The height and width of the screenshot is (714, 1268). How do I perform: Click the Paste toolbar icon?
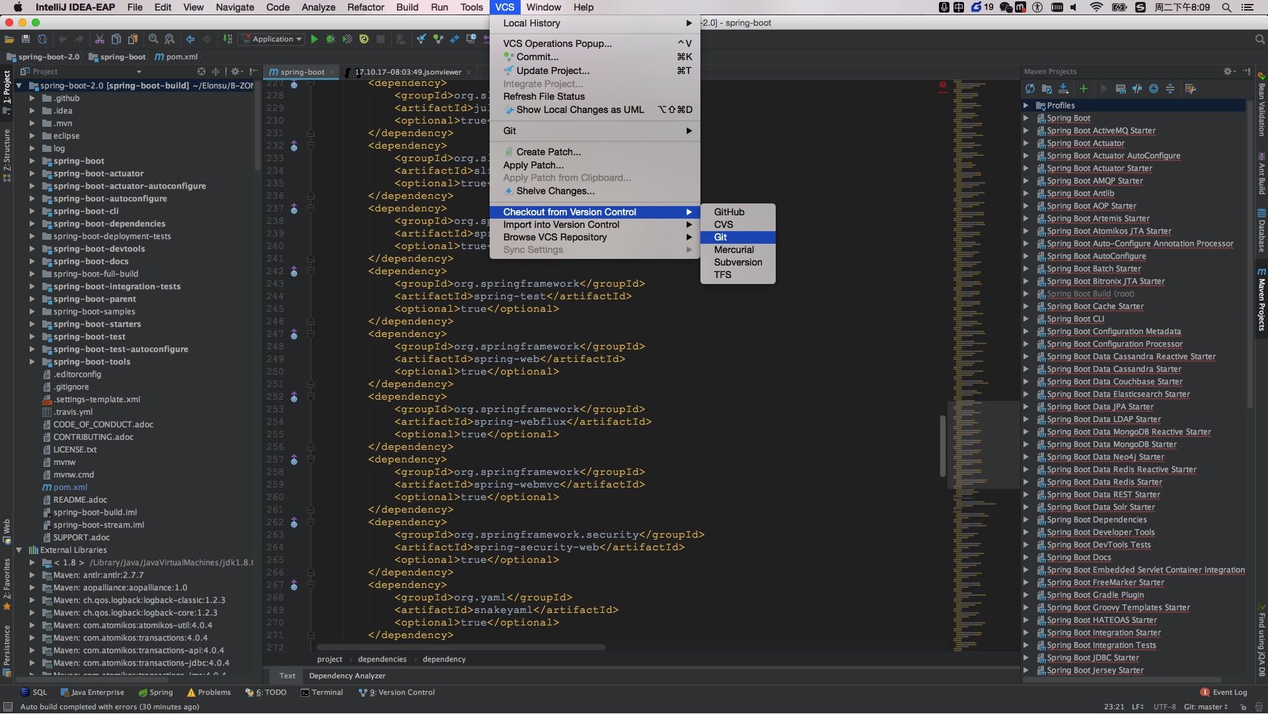click(x=133, y=39)
